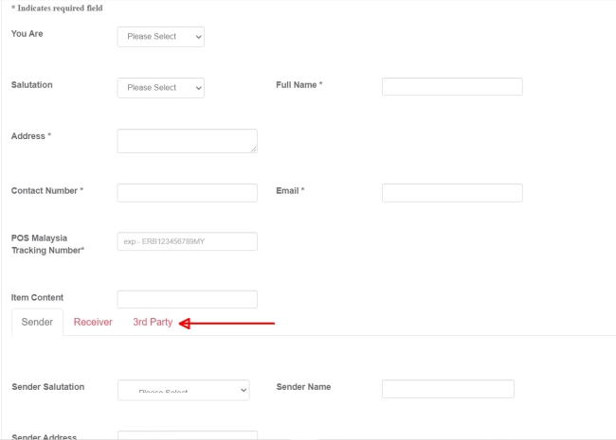Click the Email input field

coord(452,192)
